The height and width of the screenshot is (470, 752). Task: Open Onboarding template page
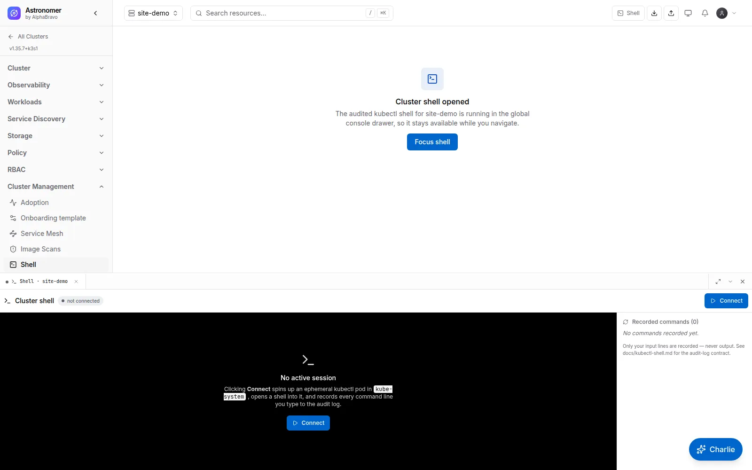tap(56, 218)
